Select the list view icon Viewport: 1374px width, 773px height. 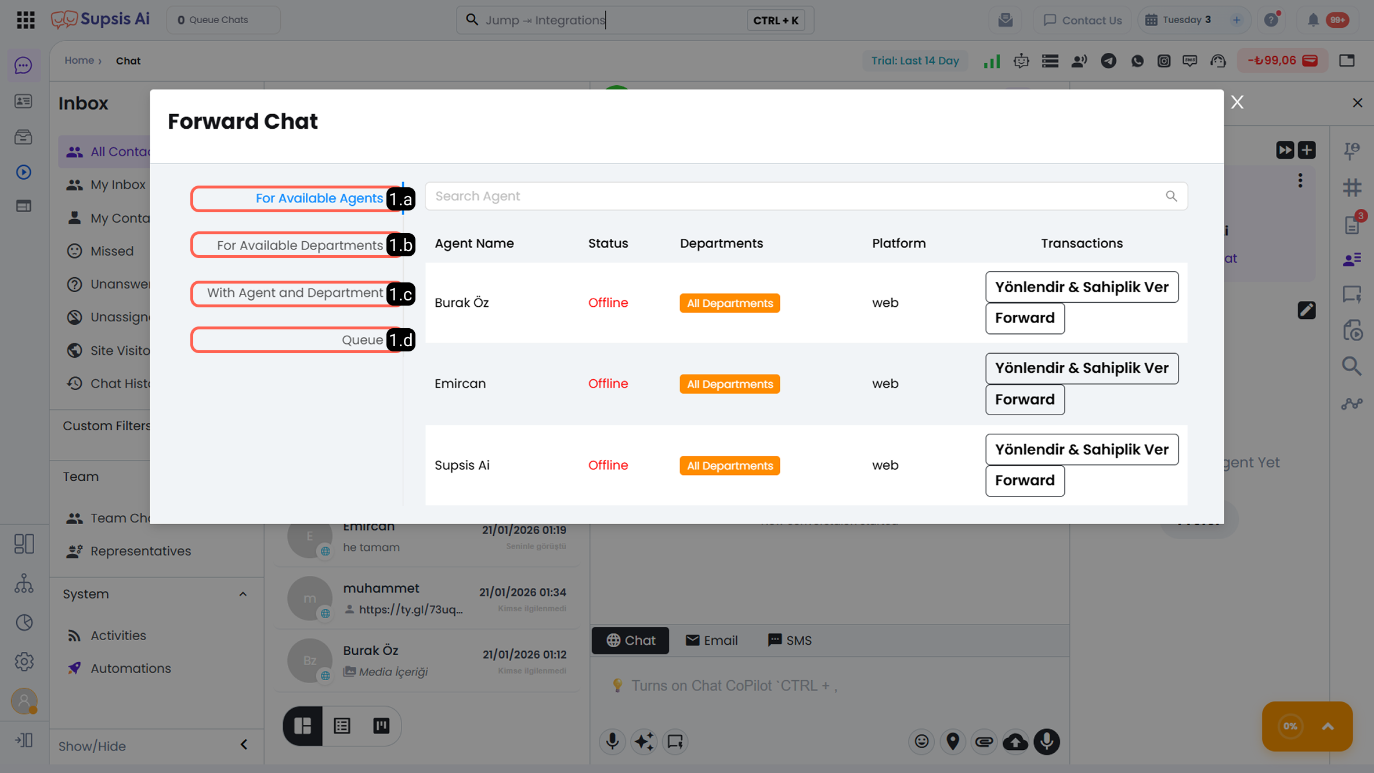[342, 725]
